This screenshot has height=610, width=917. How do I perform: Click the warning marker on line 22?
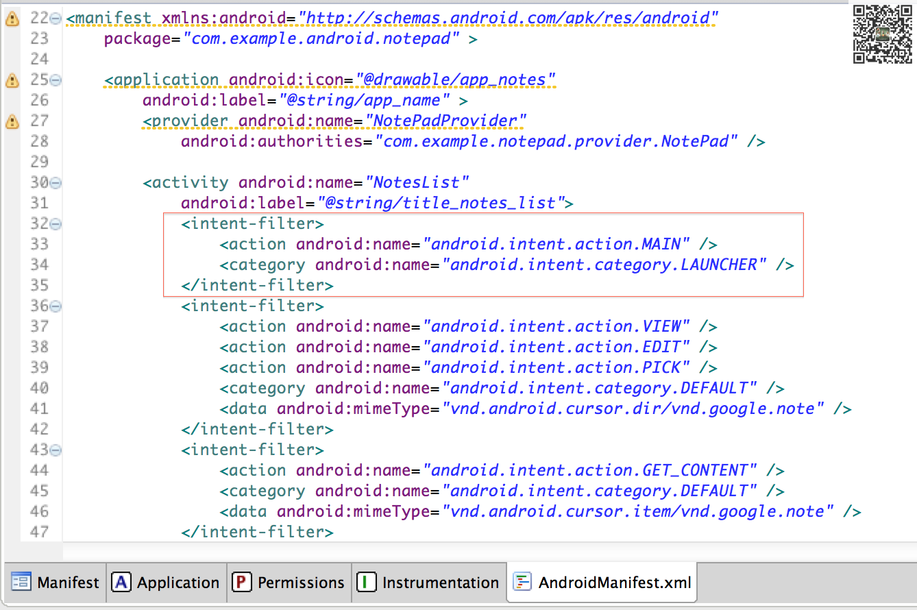(12, 19)
